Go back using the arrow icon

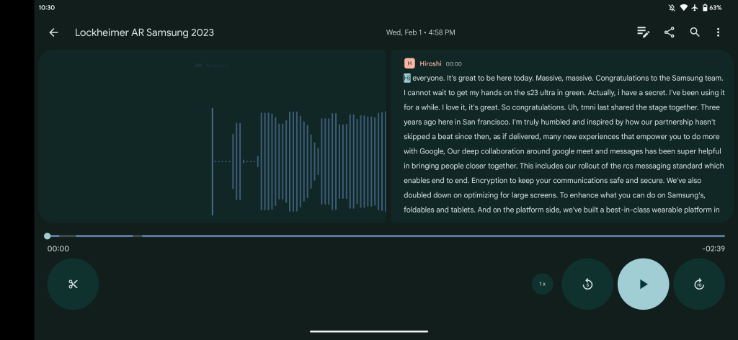point(53,32)
